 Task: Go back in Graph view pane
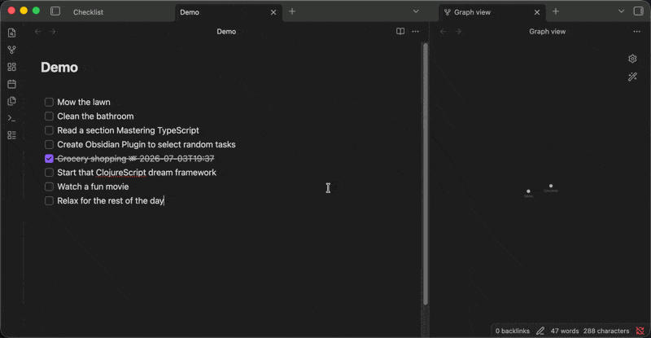(443, 32)
